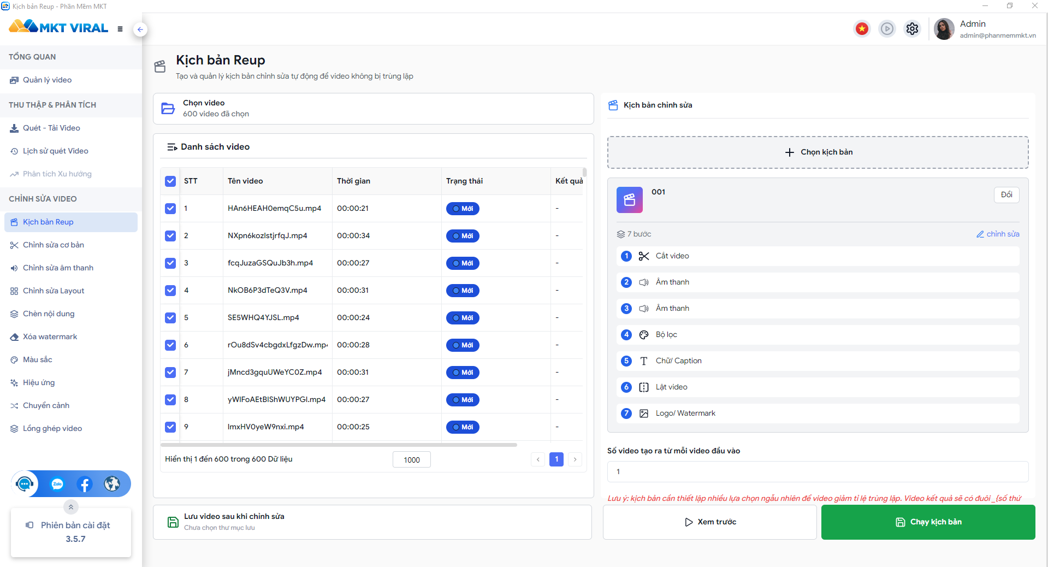Screen dimensions: 1048x567
Task: Go to next page arrow
Action: pyautogui.click(x=575, y=459)
